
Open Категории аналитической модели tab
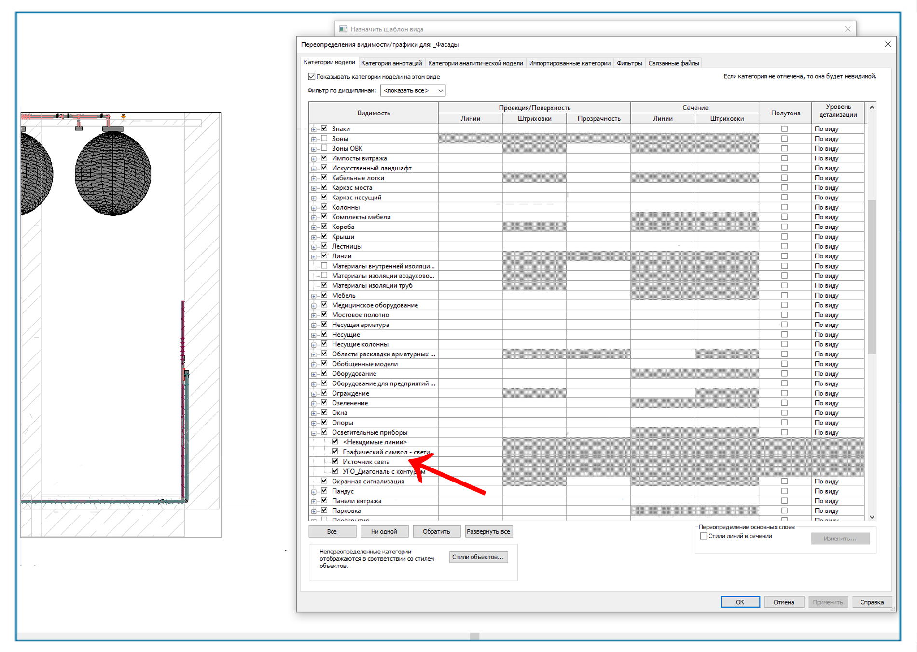[x=475, y=63]
